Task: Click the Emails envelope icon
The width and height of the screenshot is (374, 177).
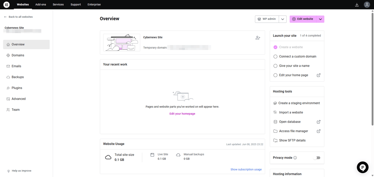Action: tap(8, 66)
